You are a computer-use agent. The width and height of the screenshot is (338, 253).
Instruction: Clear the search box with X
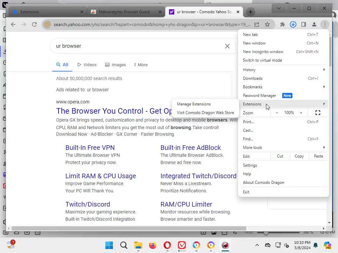pos(227,46)
